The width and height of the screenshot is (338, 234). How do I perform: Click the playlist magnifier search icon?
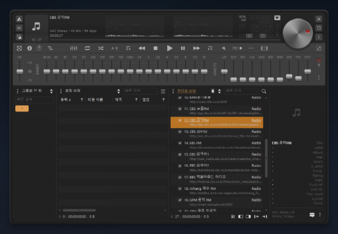(264, 91)
